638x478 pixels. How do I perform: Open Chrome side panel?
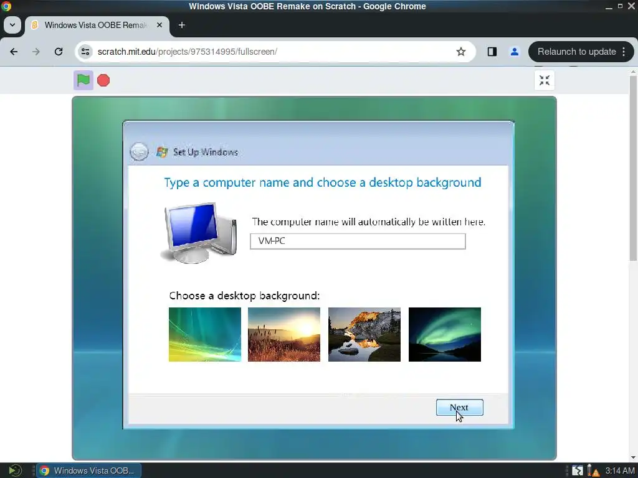point(492,52)
